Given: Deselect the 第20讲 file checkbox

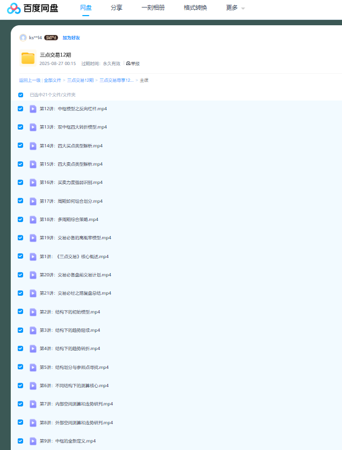Looking at the screenshot, I should tap(20, 275).
